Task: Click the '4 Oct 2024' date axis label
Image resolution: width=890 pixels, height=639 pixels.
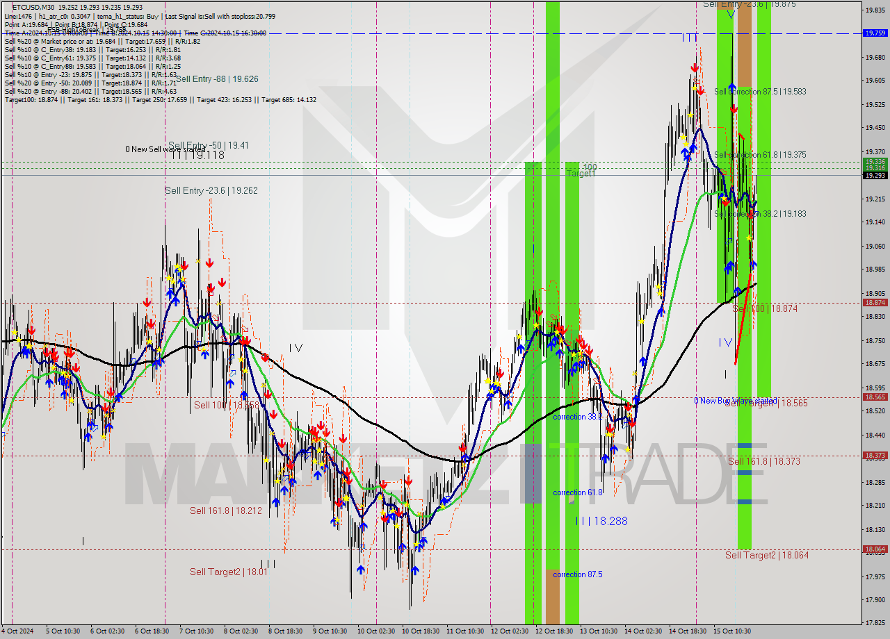Action: pos(17,631)
